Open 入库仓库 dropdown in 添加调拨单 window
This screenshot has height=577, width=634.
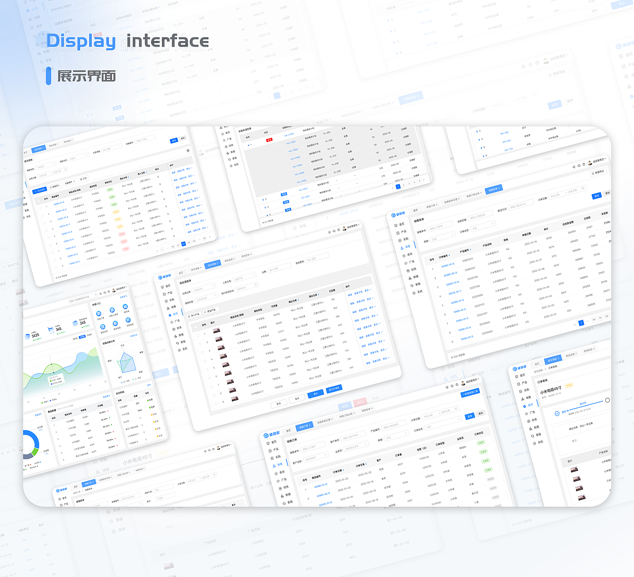[x=245, y=278]
